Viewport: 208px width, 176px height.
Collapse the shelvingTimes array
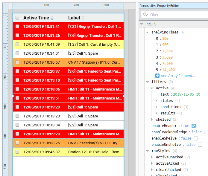147,32
